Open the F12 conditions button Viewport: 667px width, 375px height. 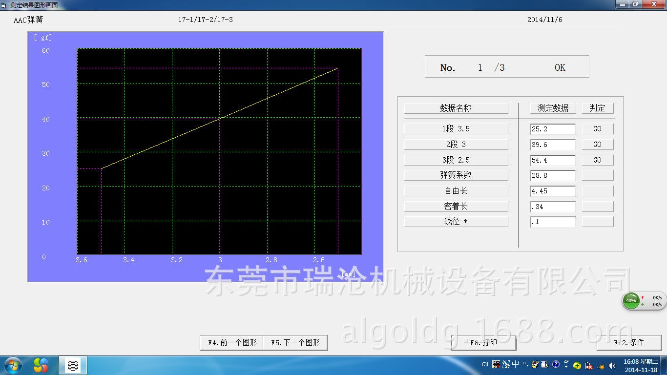pyautogui.click(x=629, y=343)
